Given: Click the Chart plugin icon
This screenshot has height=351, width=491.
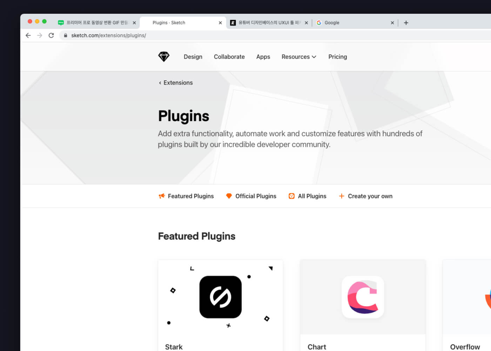Looking at the screenshot, I should pyautogui.click(x=363, y=297).
